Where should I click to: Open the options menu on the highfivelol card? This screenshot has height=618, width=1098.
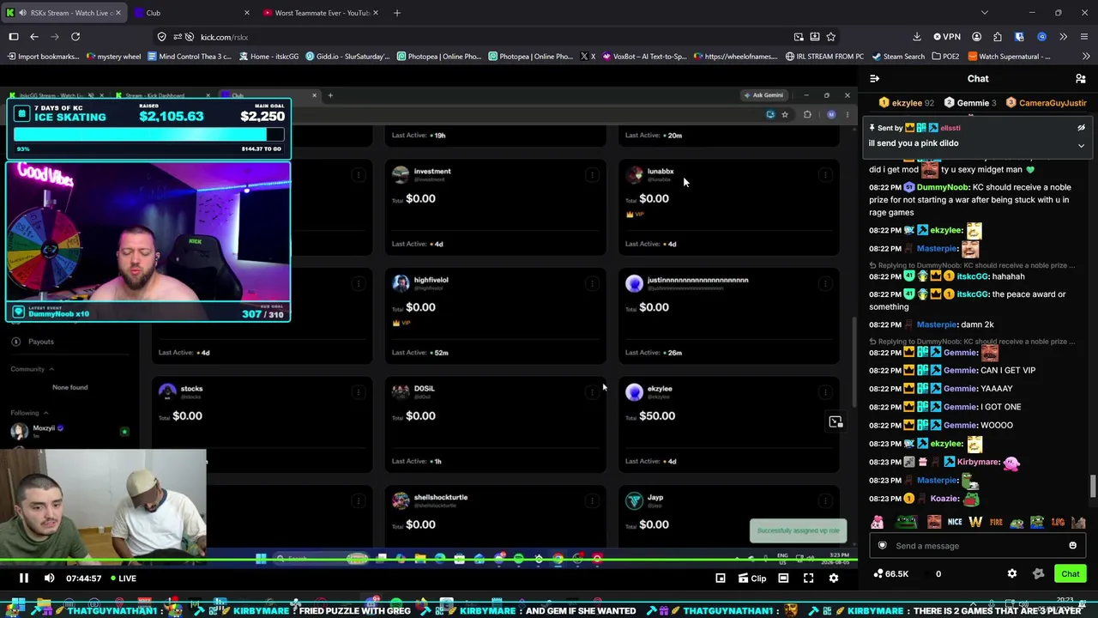click(x=592, y=284)
